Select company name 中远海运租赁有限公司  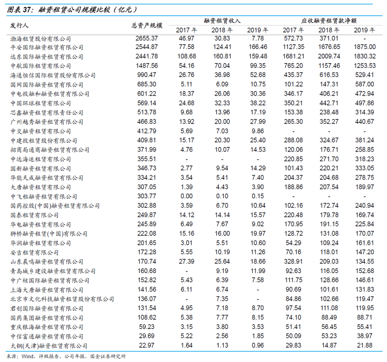click(40, 159)
